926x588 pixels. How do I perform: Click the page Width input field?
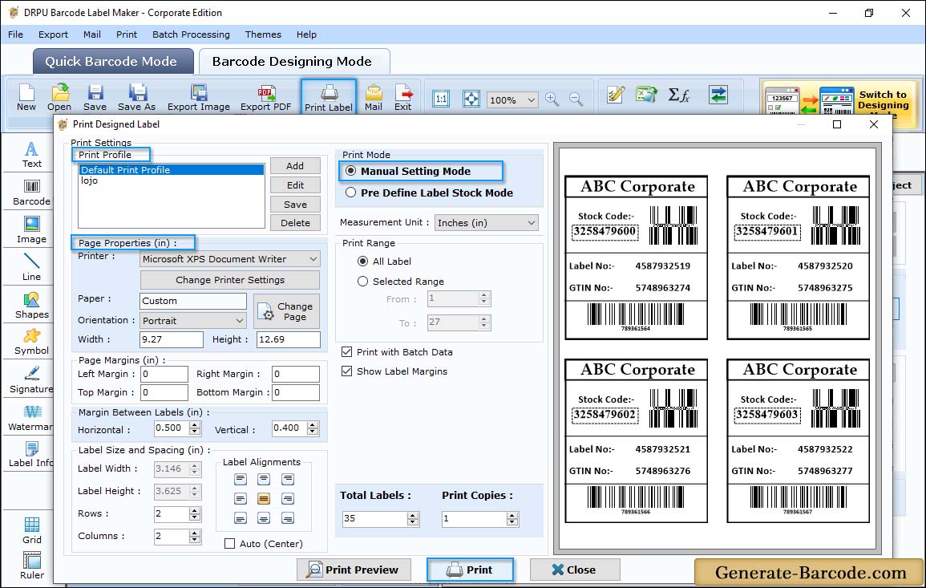point(172,339)
